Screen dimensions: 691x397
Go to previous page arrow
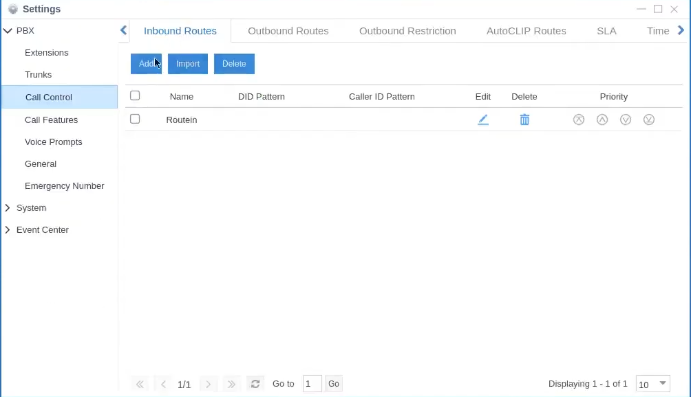point(163,384)
